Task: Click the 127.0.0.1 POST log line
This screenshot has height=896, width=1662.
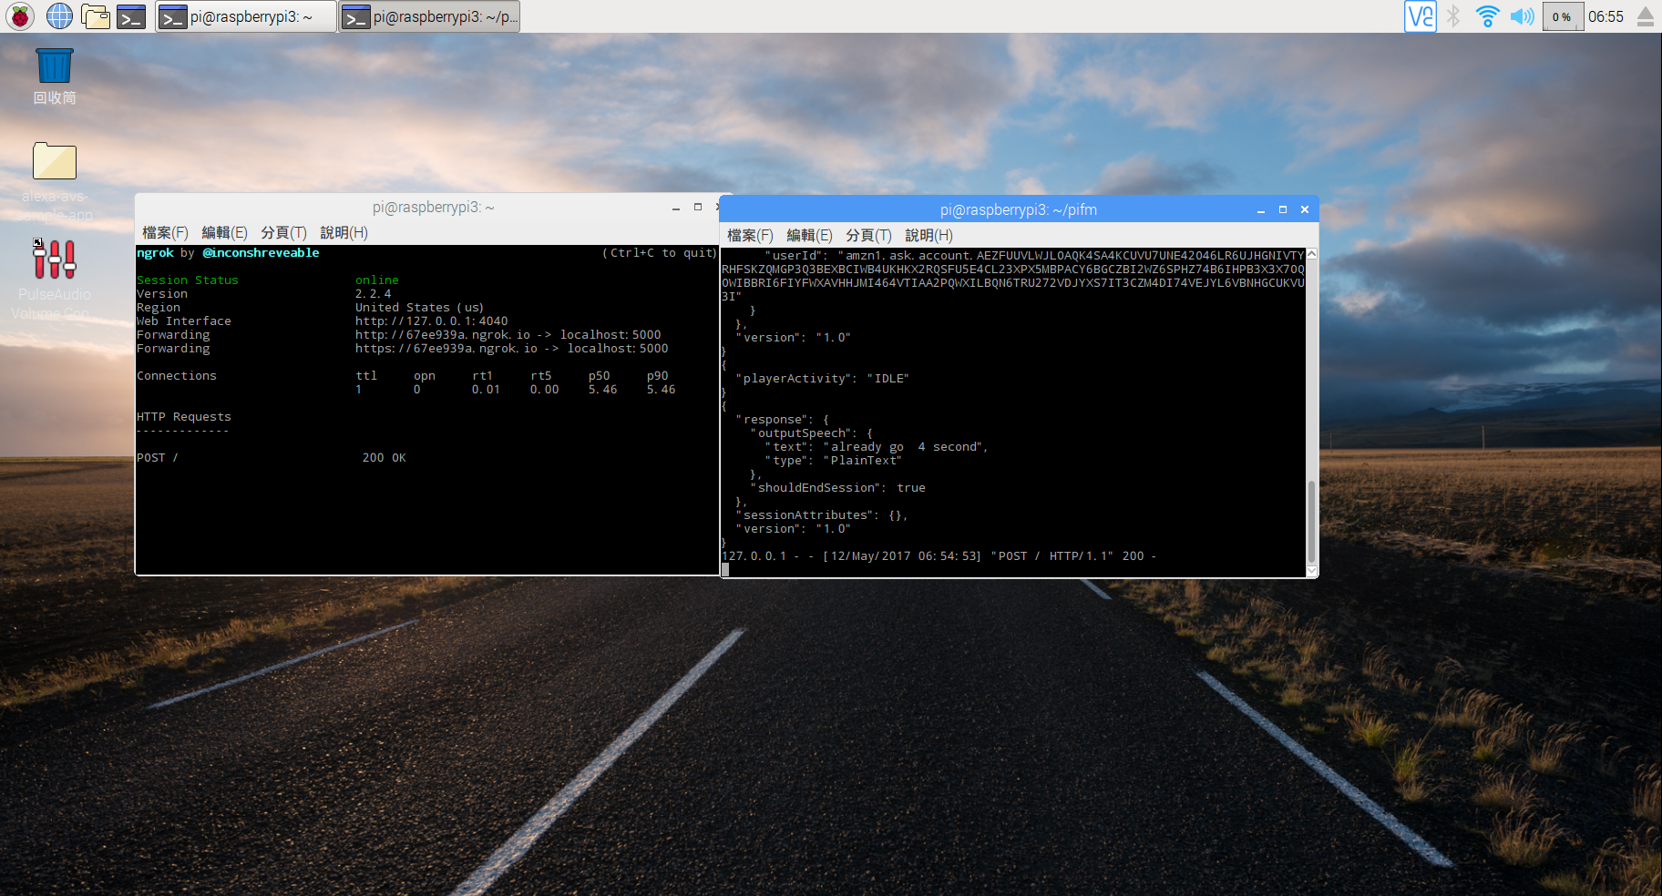Action: point(939,556)
